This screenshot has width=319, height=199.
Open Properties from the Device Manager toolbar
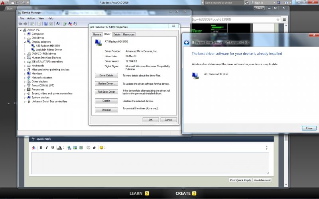[x=39, y=24]
